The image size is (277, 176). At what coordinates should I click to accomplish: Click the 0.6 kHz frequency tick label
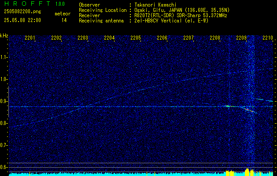(4, 167)
